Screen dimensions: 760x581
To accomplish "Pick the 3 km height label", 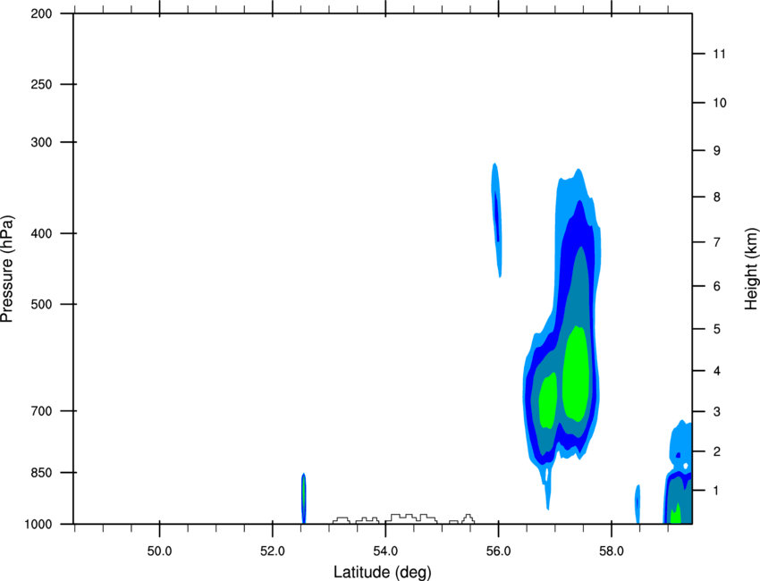I will (x=717, y=412).
